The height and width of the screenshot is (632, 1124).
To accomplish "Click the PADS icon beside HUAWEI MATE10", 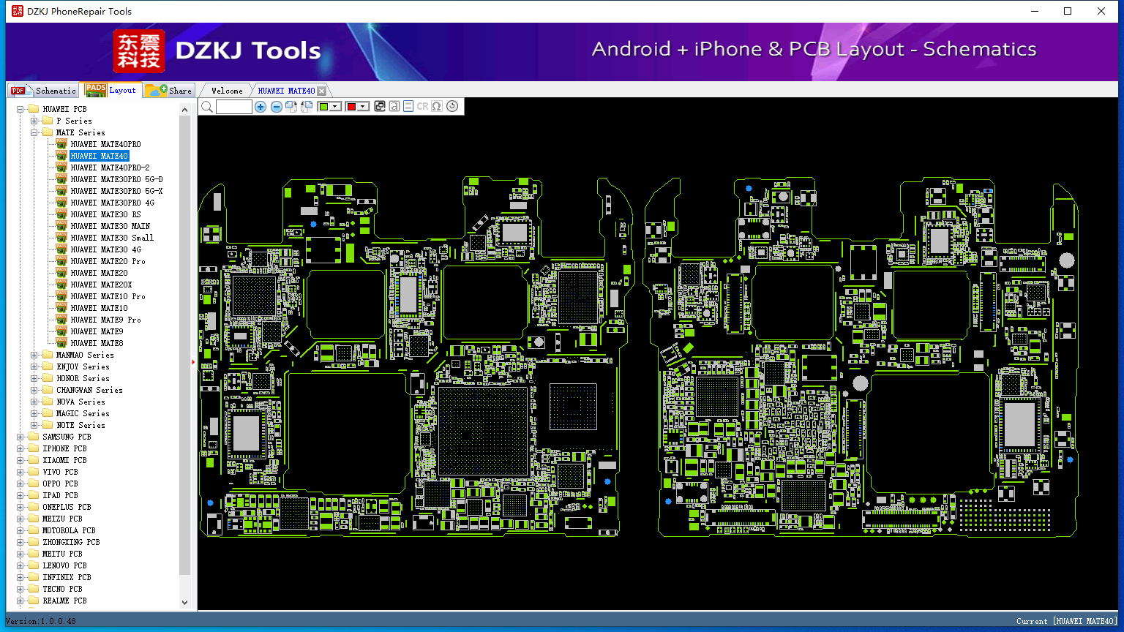I will click(61, 308).
